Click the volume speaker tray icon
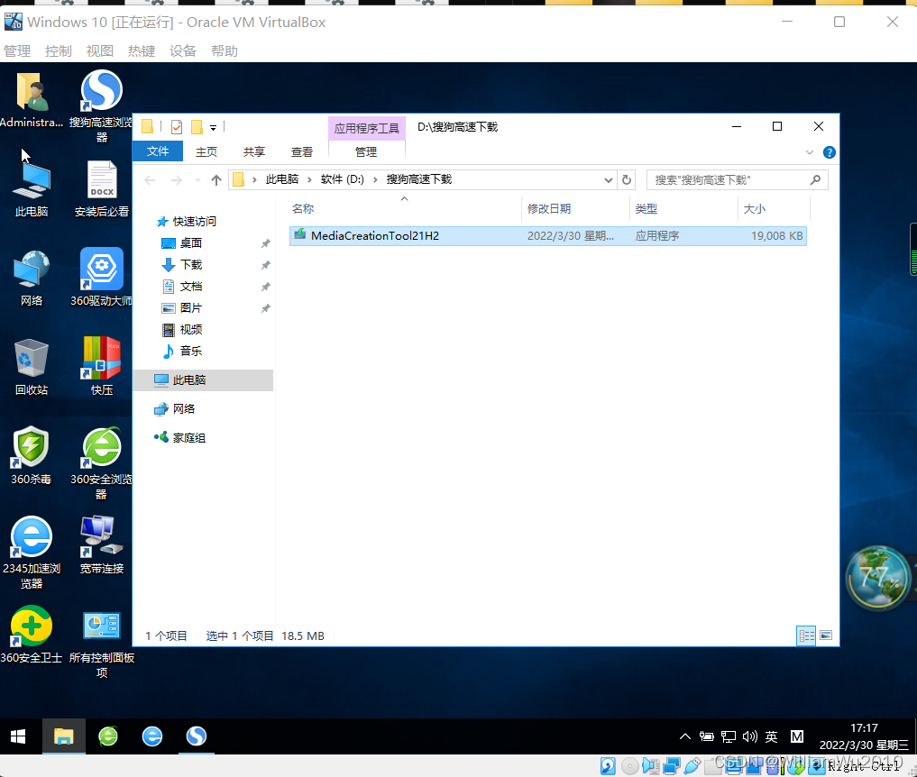This screenshot has height=777, width=917. tap(750, 736)
